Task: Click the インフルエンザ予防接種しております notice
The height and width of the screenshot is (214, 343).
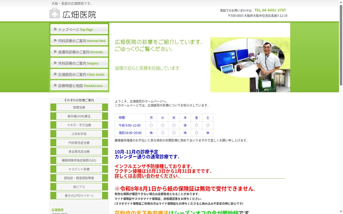Action: click(x=153, y=166)
